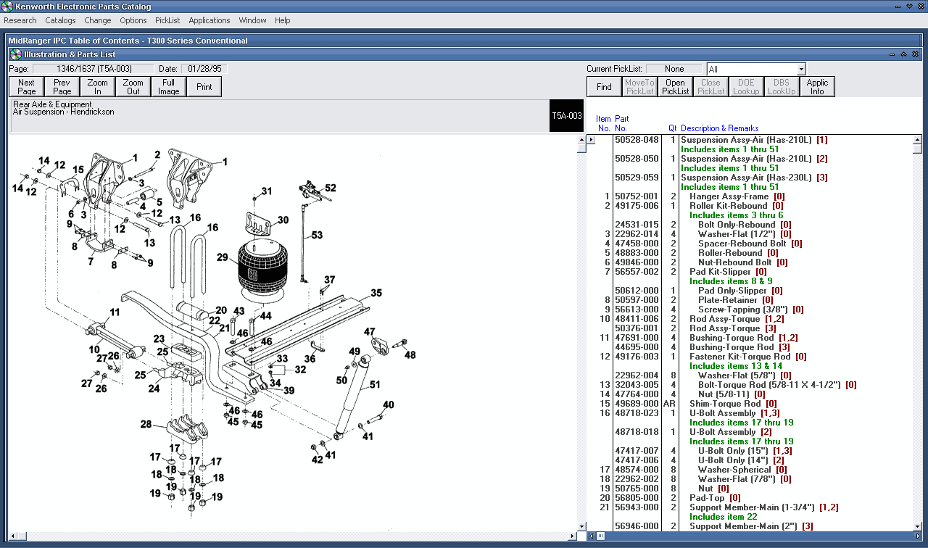Screen dimensions: 928x548
Task: Click the Page number field
Action: (94, 69)
